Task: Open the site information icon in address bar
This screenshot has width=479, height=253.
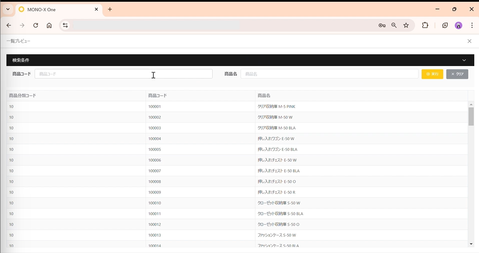Action: coord(65,25)
